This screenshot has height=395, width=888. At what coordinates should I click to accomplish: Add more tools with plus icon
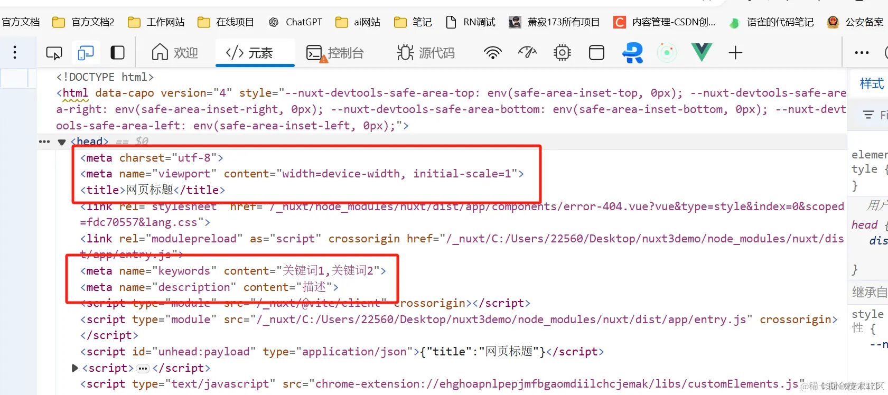[x=735, y=53]
